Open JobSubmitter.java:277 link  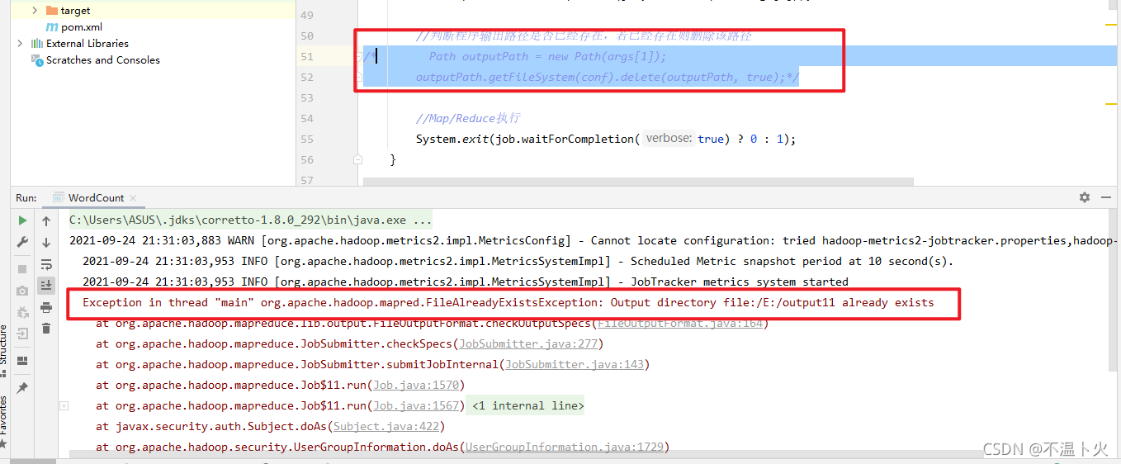click(528, 343)
